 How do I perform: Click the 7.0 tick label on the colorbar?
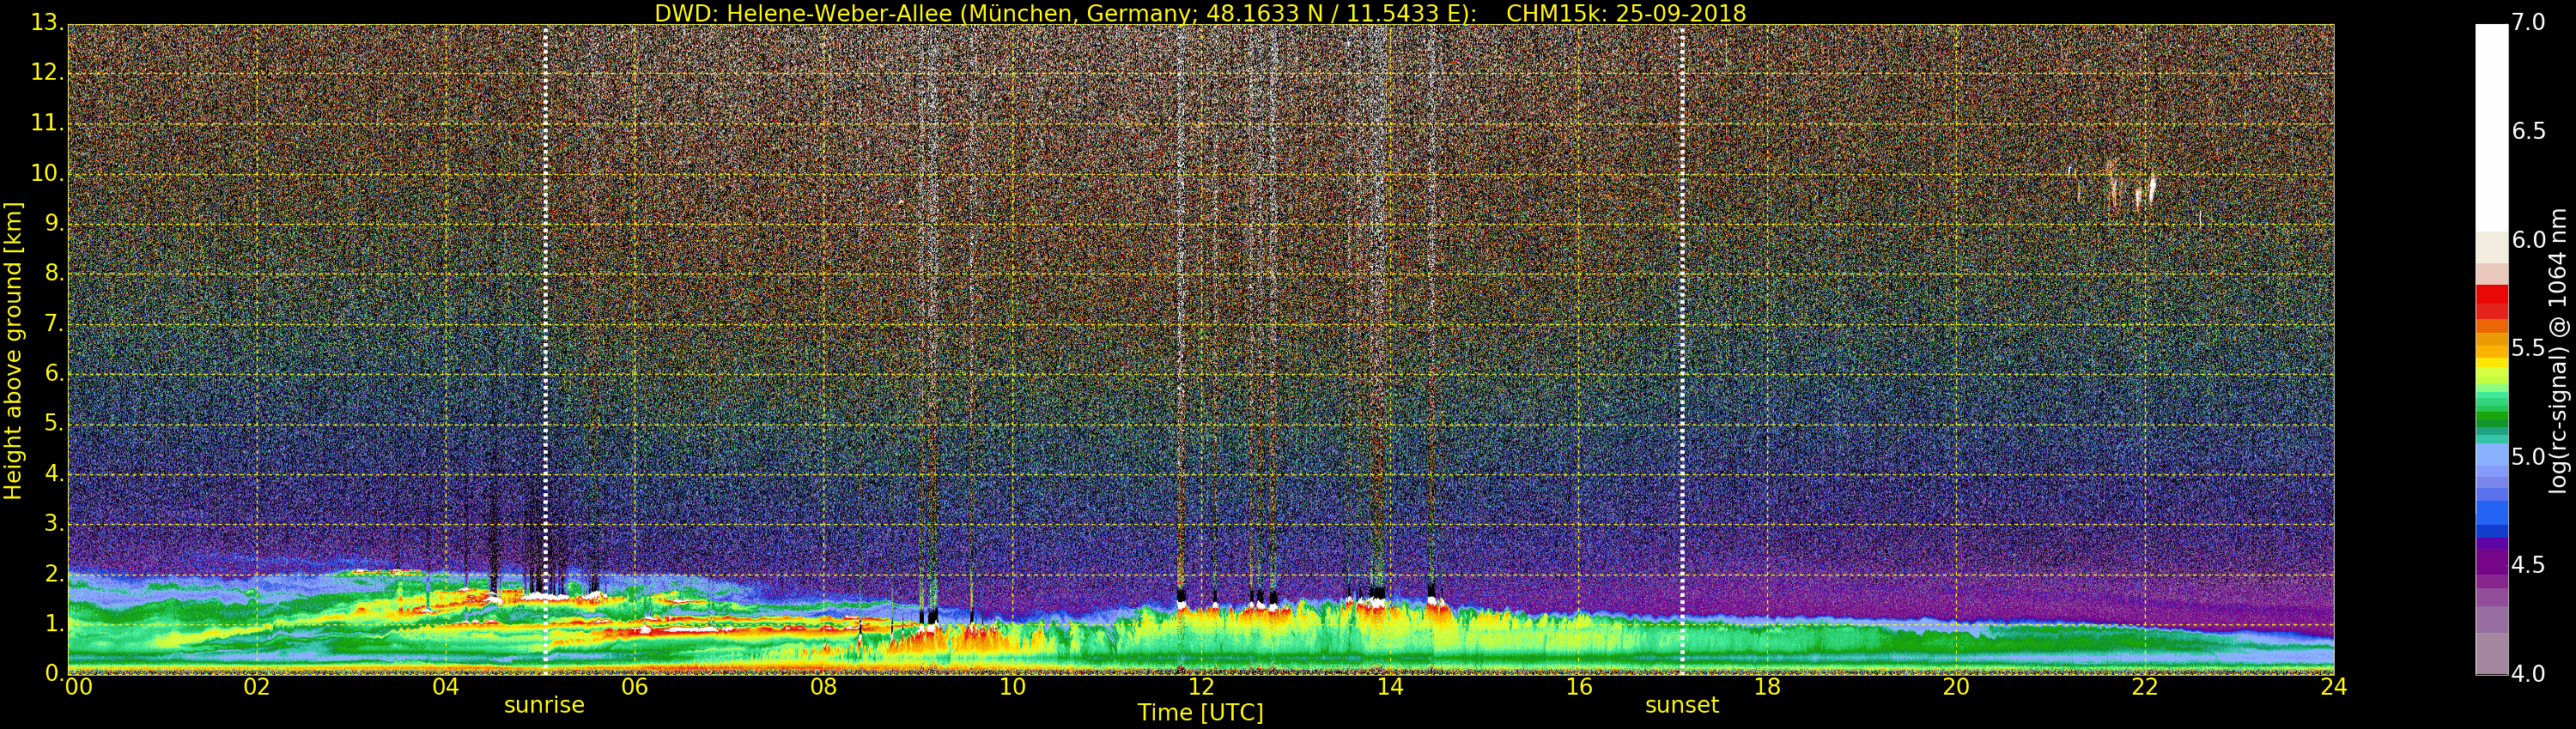(x=2528, y=22)
